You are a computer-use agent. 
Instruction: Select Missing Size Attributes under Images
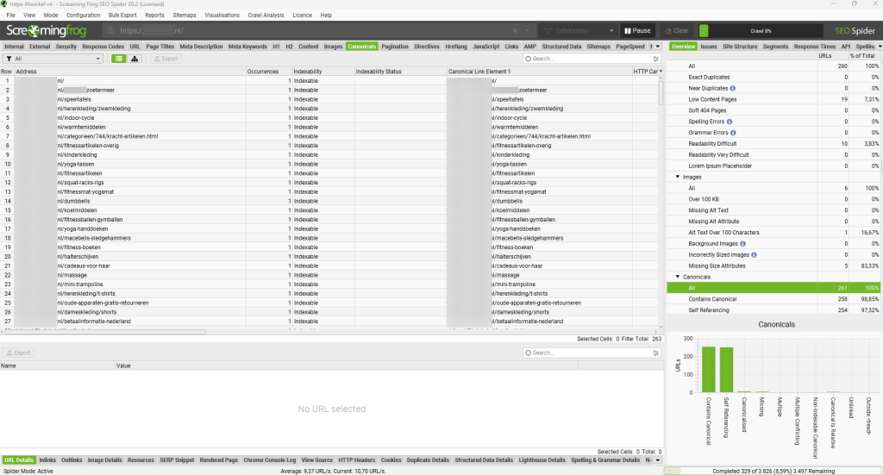click(x=774, y=266)
